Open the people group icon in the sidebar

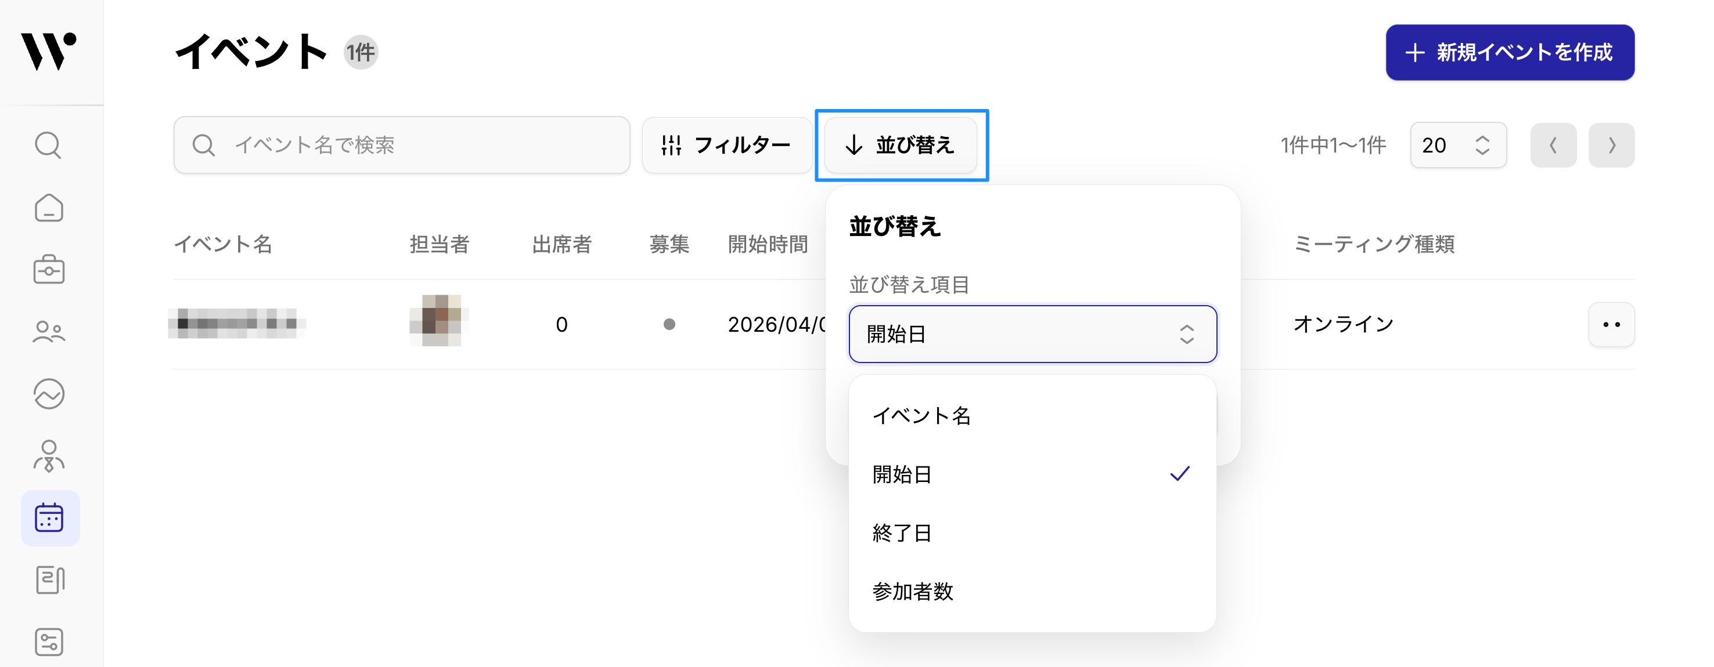pyautogui.click(x=49, y=332)
